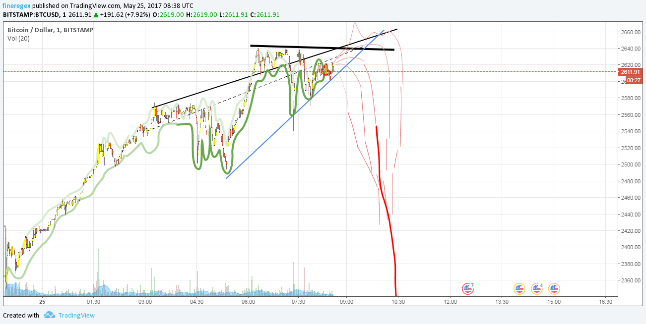Image resolution: width=646 pixels, height=324 pixels.
Task: Click the 10:30 time axis label
Action: [398, 301]
